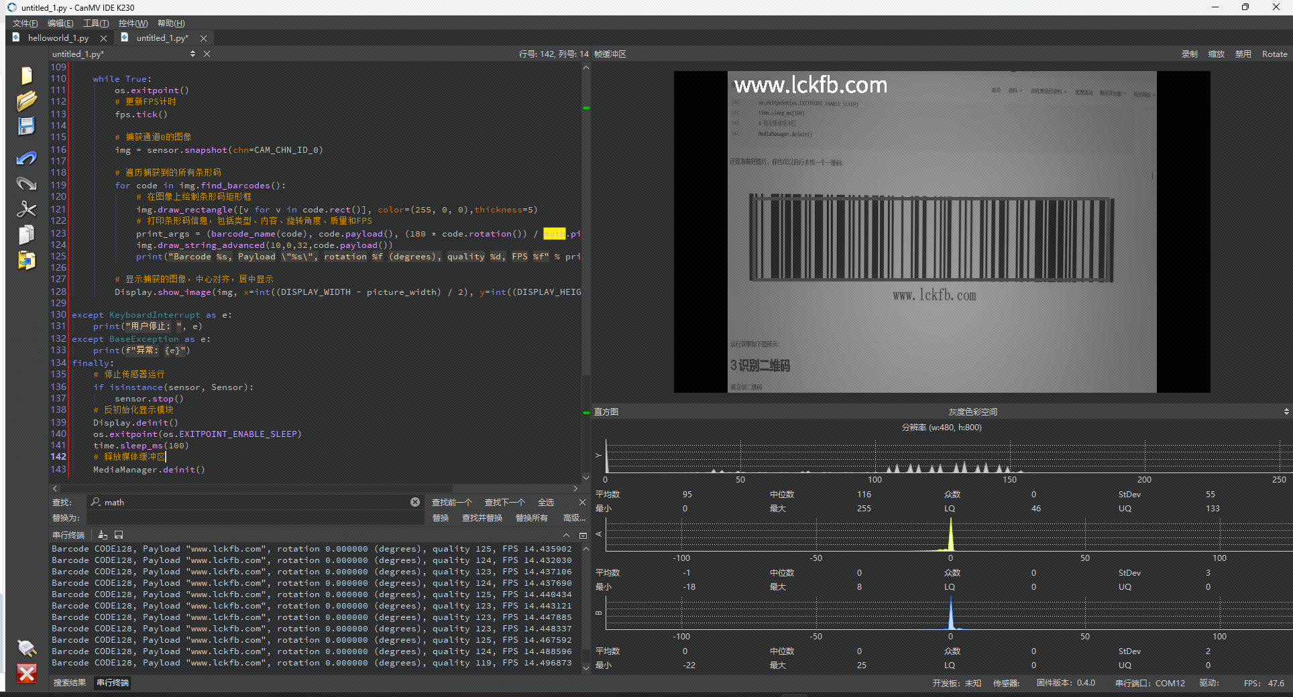The width and height of the screenshot is (1293, 697).
Task: Click the 行号: 142, 列号: 14 indicator
Action: tap(553, 54)
